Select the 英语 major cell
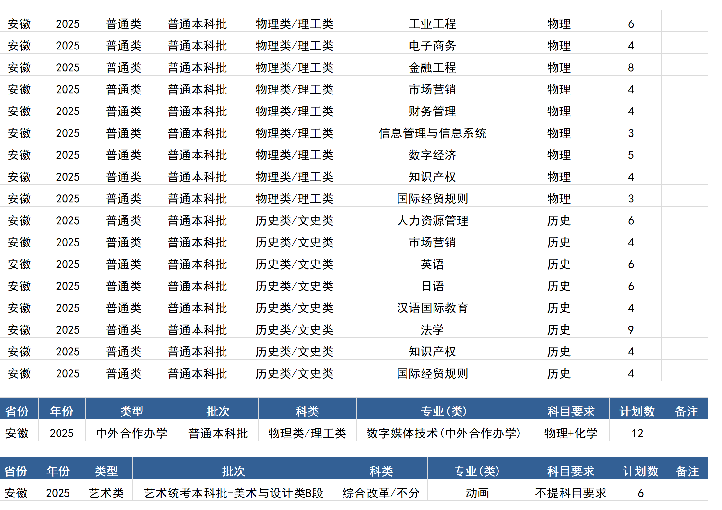 tap(432, 264)
